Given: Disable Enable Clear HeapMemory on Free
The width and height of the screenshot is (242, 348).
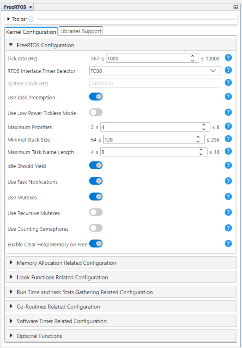Looking at the screenshot, I should [96, 244].
